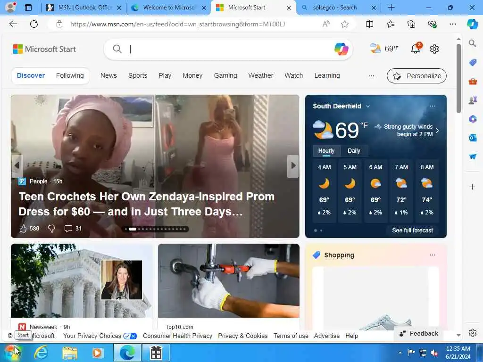Expand South Deerfield location dropdown

click(x=368, y=106)
